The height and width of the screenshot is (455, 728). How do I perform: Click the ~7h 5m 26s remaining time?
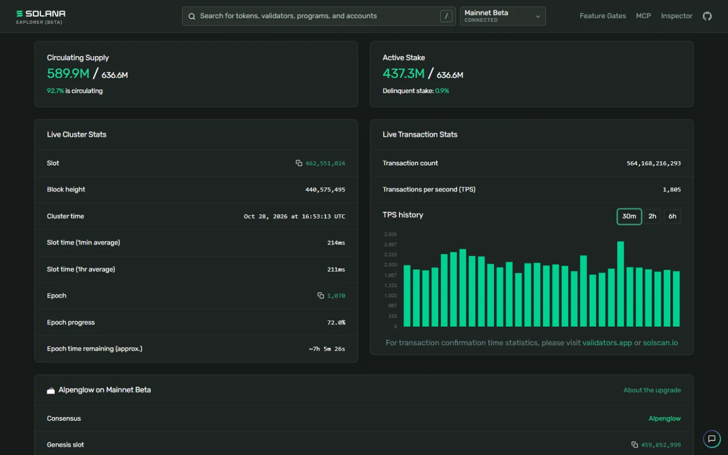pyautogui.click(x=327, y=349)
